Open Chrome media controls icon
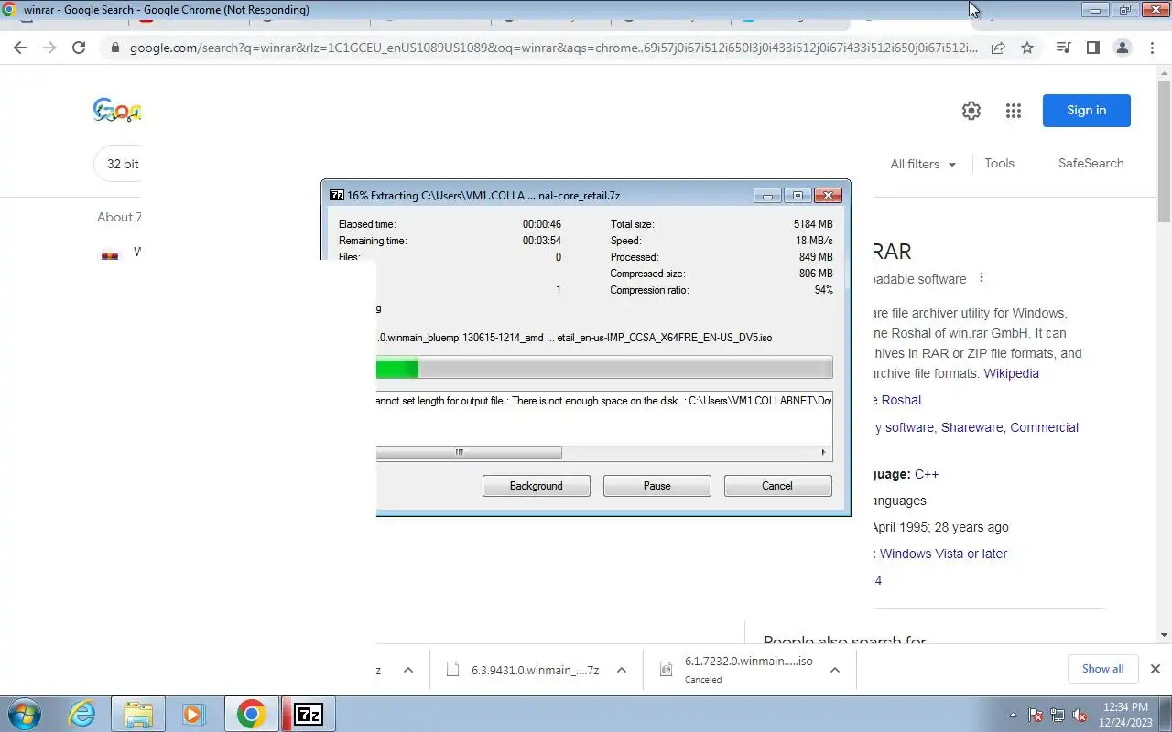This screenshot has height=732, width=1172. pos(1063,48)
